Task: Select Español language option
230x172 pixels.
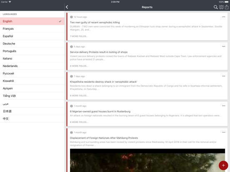Action: tap(32, 36)
